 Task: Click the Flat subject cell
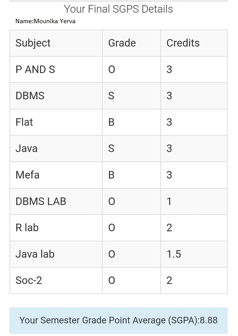(x=56, y=122)
